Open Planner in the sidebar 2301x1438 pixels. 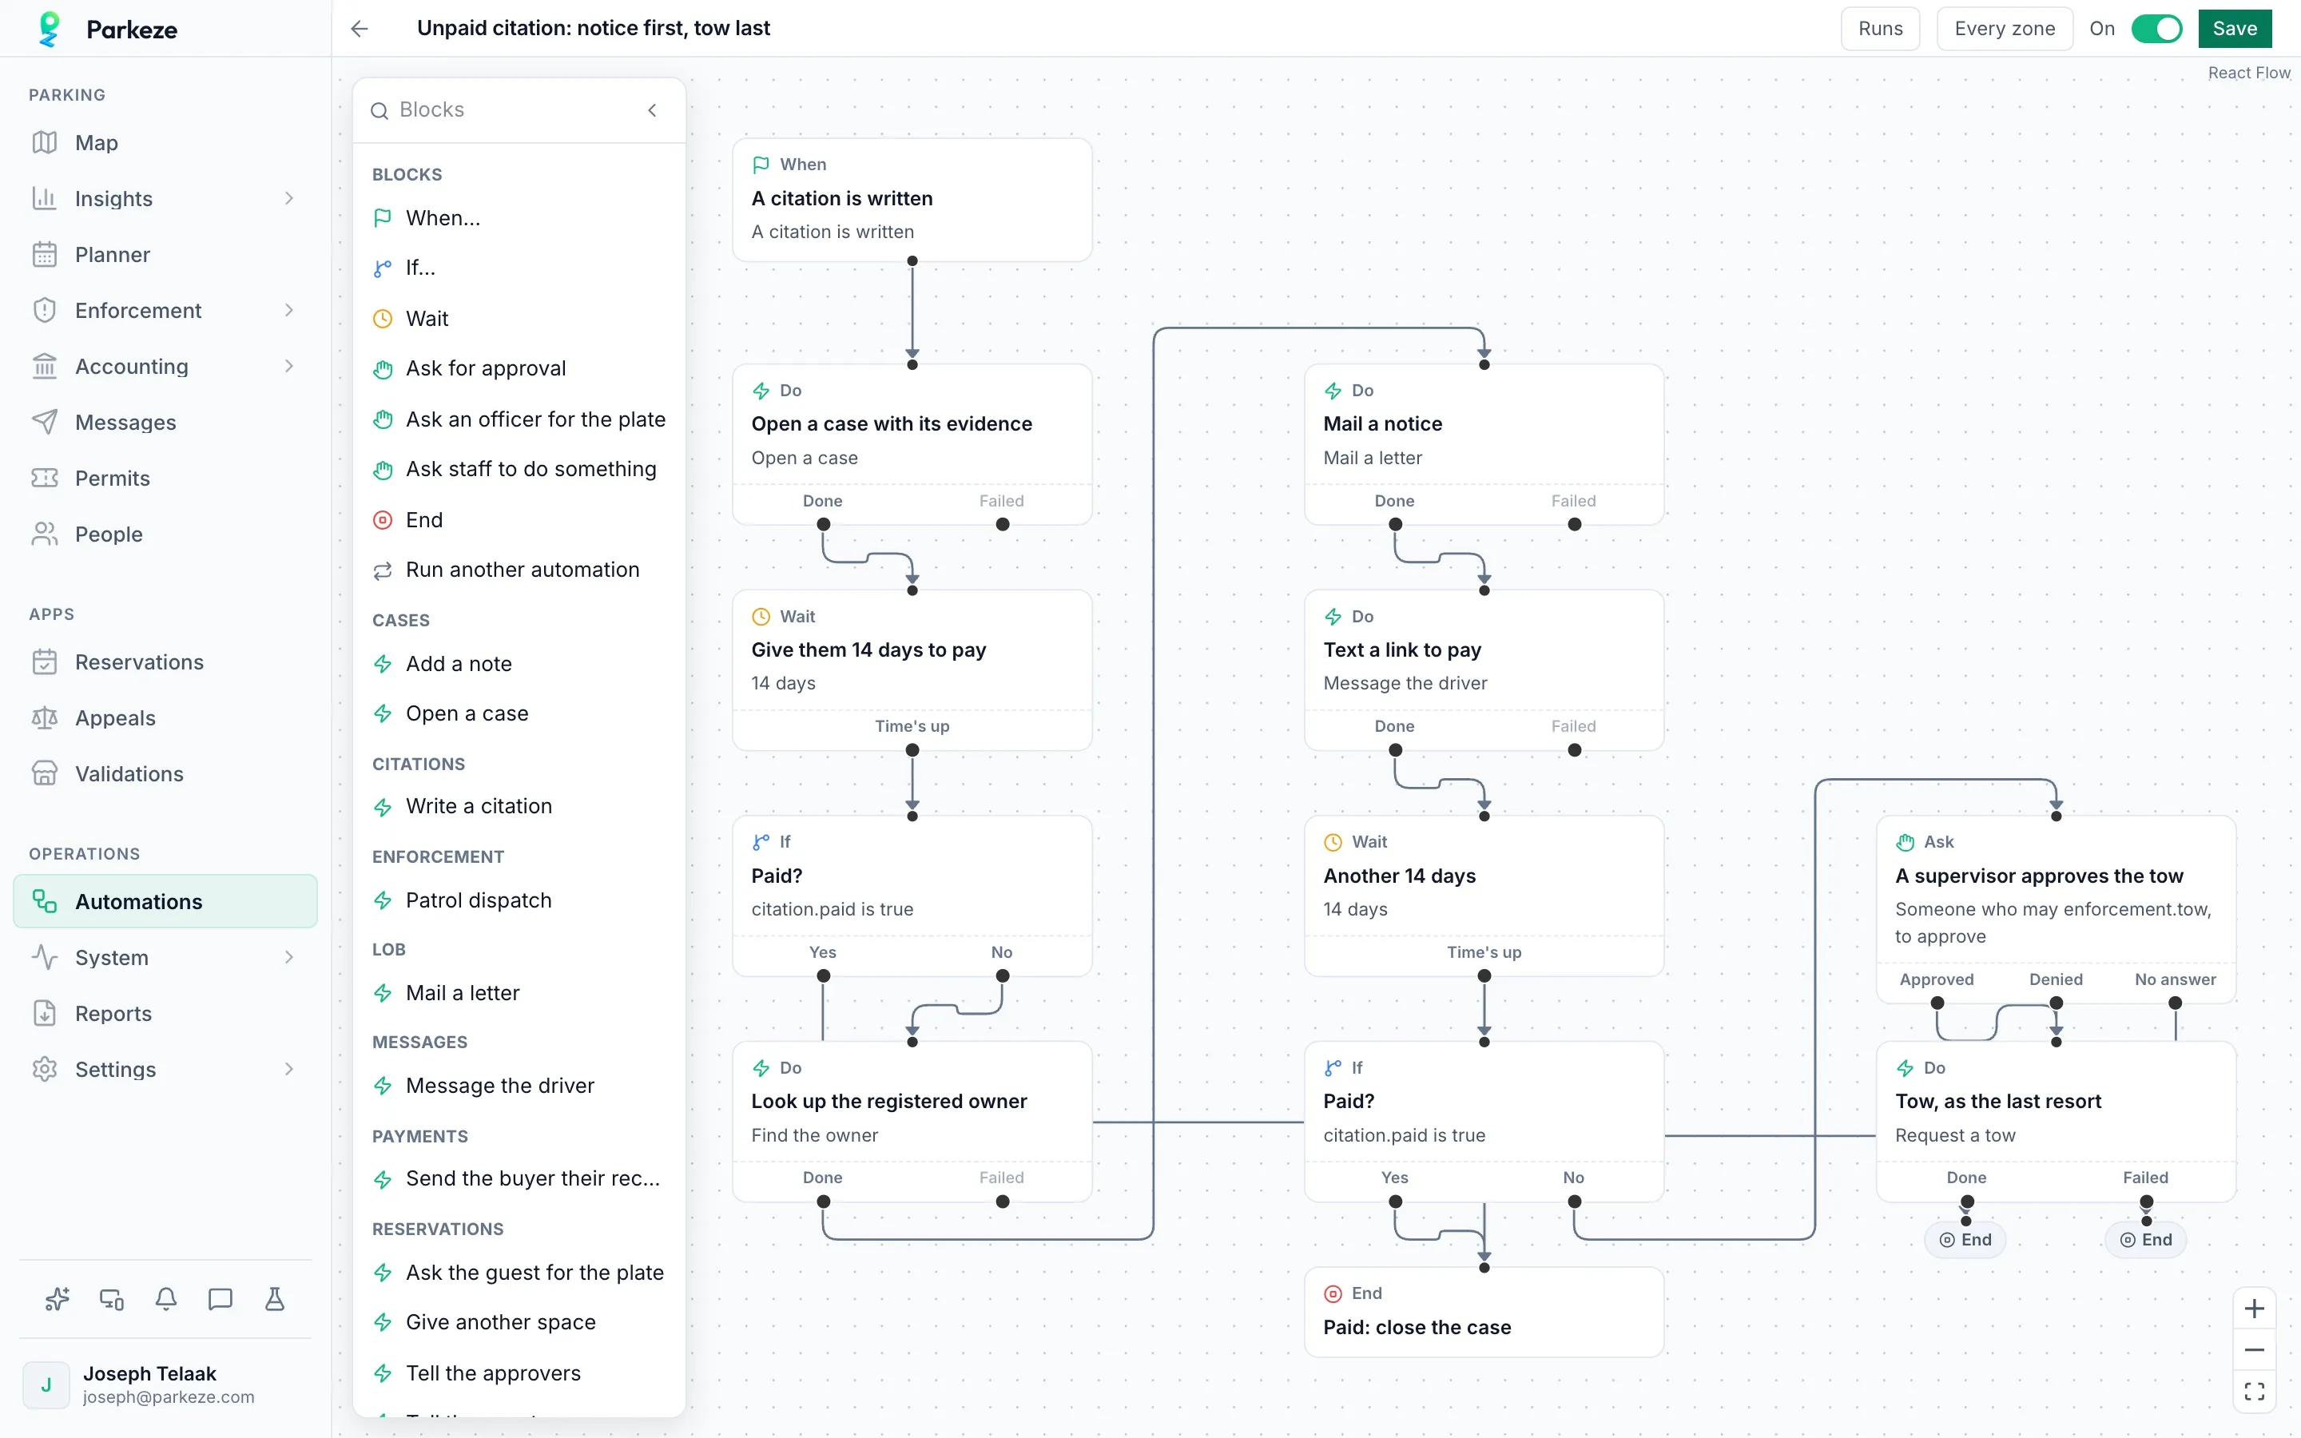pos(165,255)
